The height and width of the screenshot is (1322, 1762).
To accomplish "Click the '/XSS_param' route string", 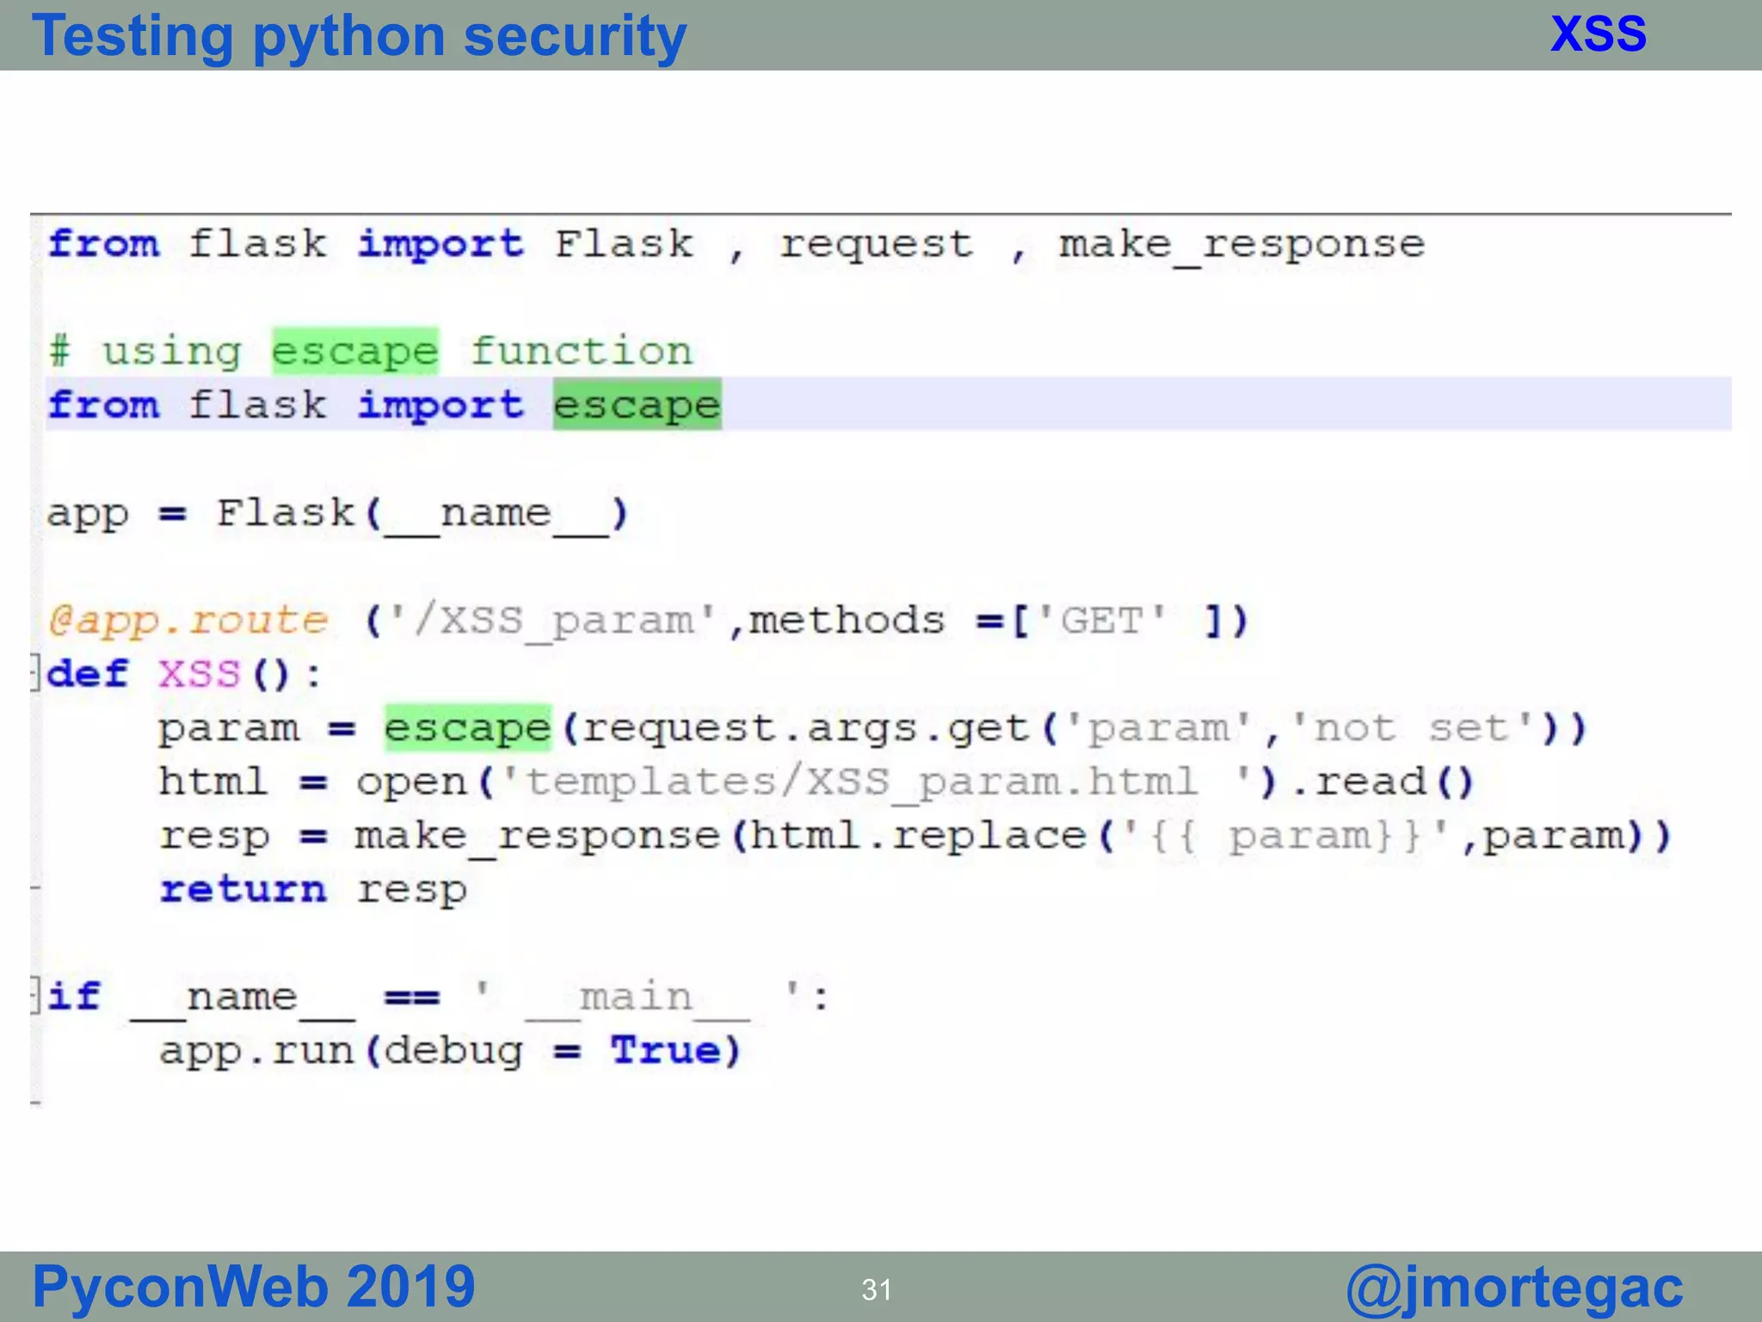I will tap(553, 621).
